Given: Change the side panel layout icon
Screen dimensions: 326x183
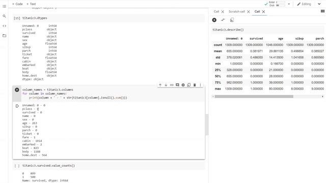Looking at the screenshot, I should click(x=322, y=11).
